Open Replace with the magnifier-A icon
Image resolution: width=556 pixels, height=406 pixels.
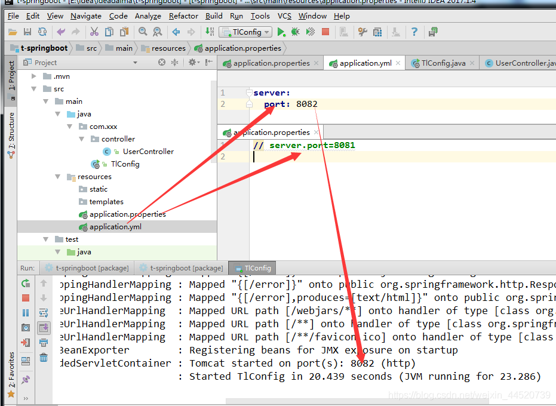click(x=158, y=32)
